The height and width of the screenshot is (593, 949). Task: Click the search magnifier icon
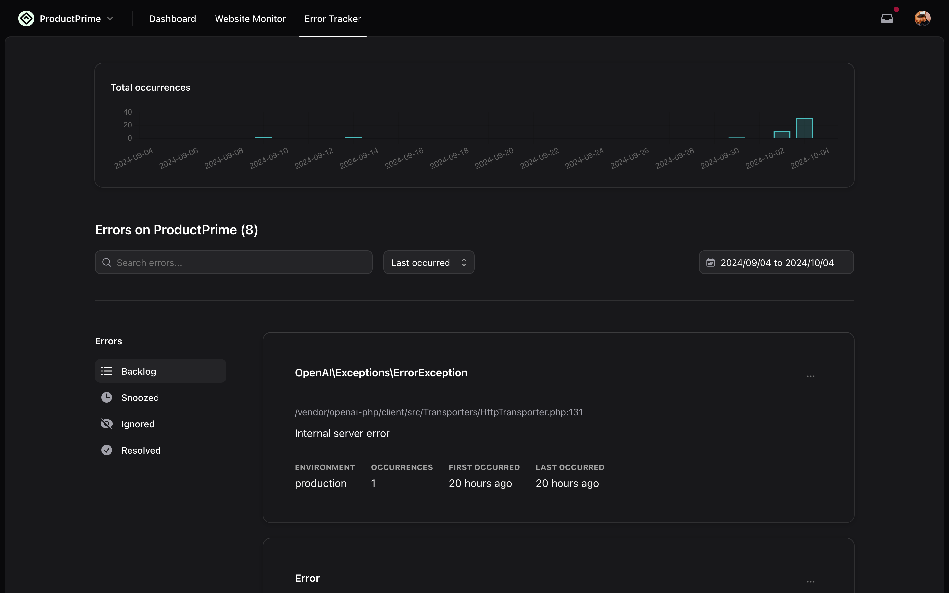[107, 262]
